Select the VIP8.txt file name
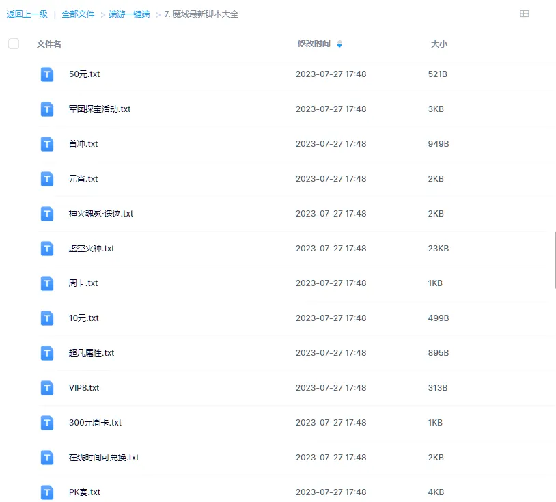The image size is (556, 502). coord(84,387)
